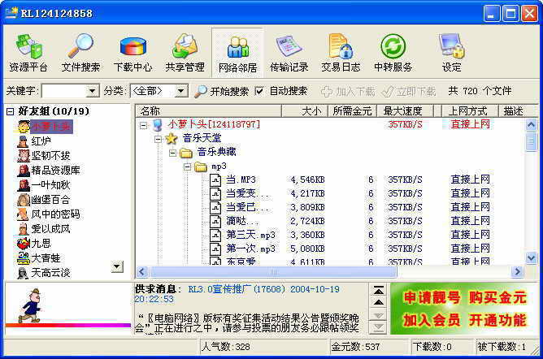Collapse the mp3 folder node

[187, 167]
